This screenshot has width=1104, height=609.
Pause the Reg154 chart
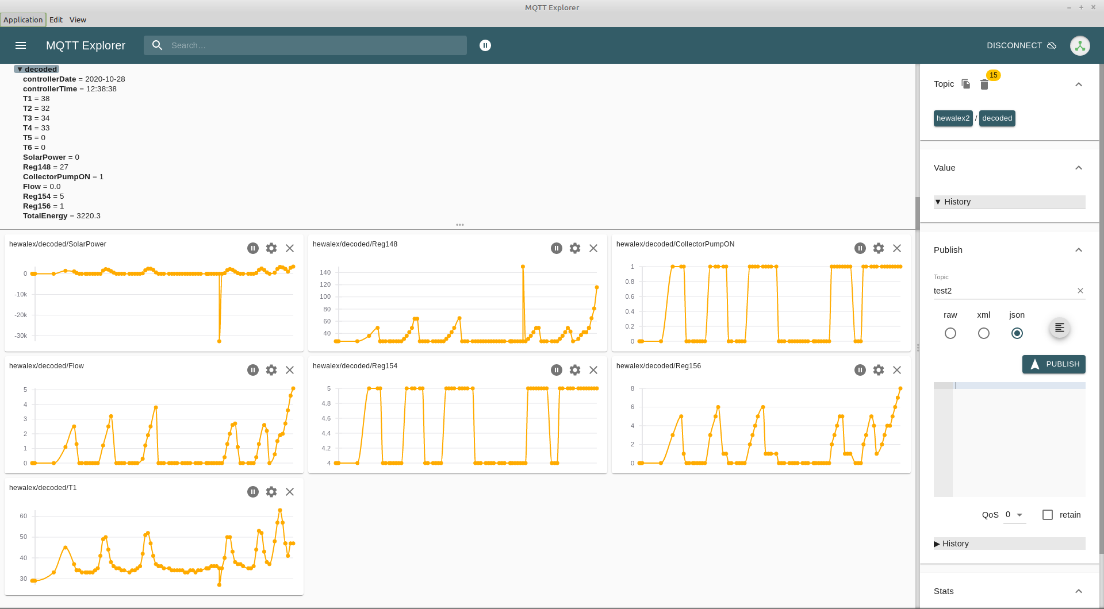(x=557, y=370)
